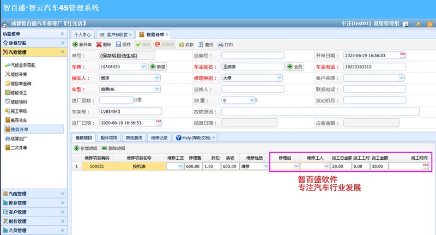Click the 换机油 project name cell
Screen dimensions: 436x235
[x=139, y=166]
